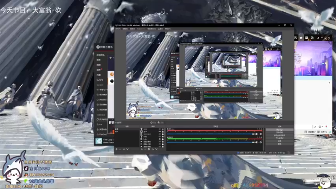
Task: Click home icon in right side window
Action: (301, 38)
